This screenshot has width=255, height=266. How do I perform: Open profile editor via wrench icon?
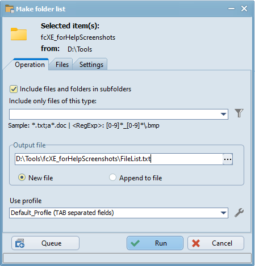239,213
